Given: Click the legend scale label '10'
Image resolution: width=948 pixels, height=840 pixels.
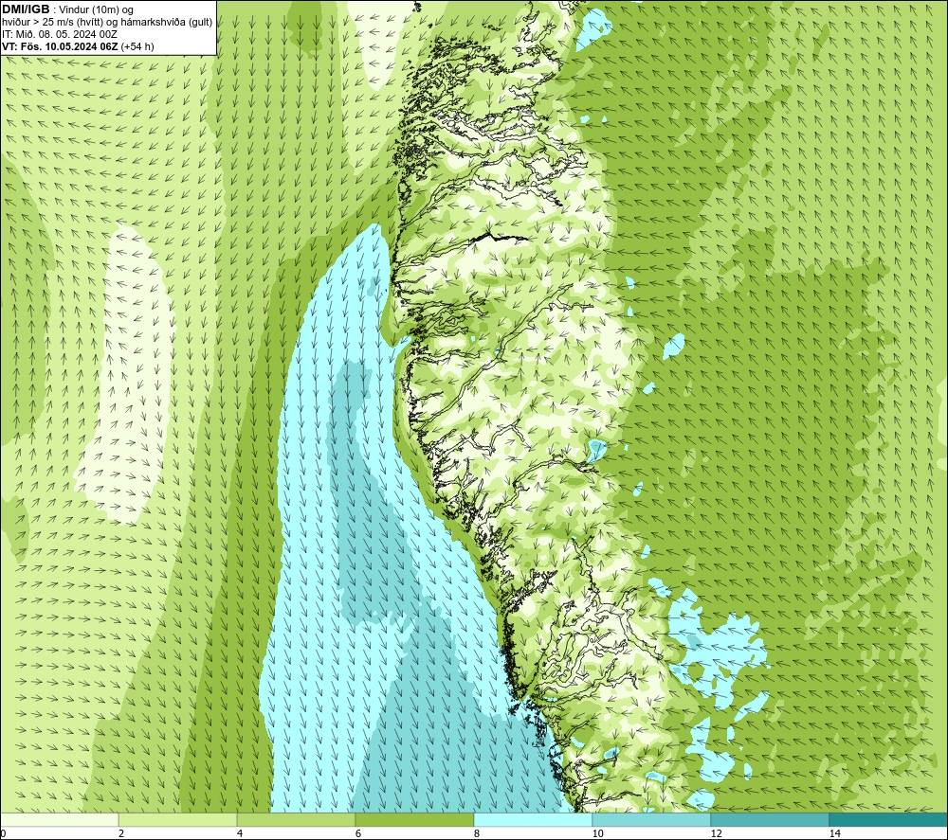Looking at the screenshot, I should click(597, 833).
